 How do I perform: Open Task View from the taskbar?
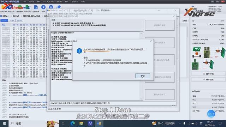(x=64, y=123)
